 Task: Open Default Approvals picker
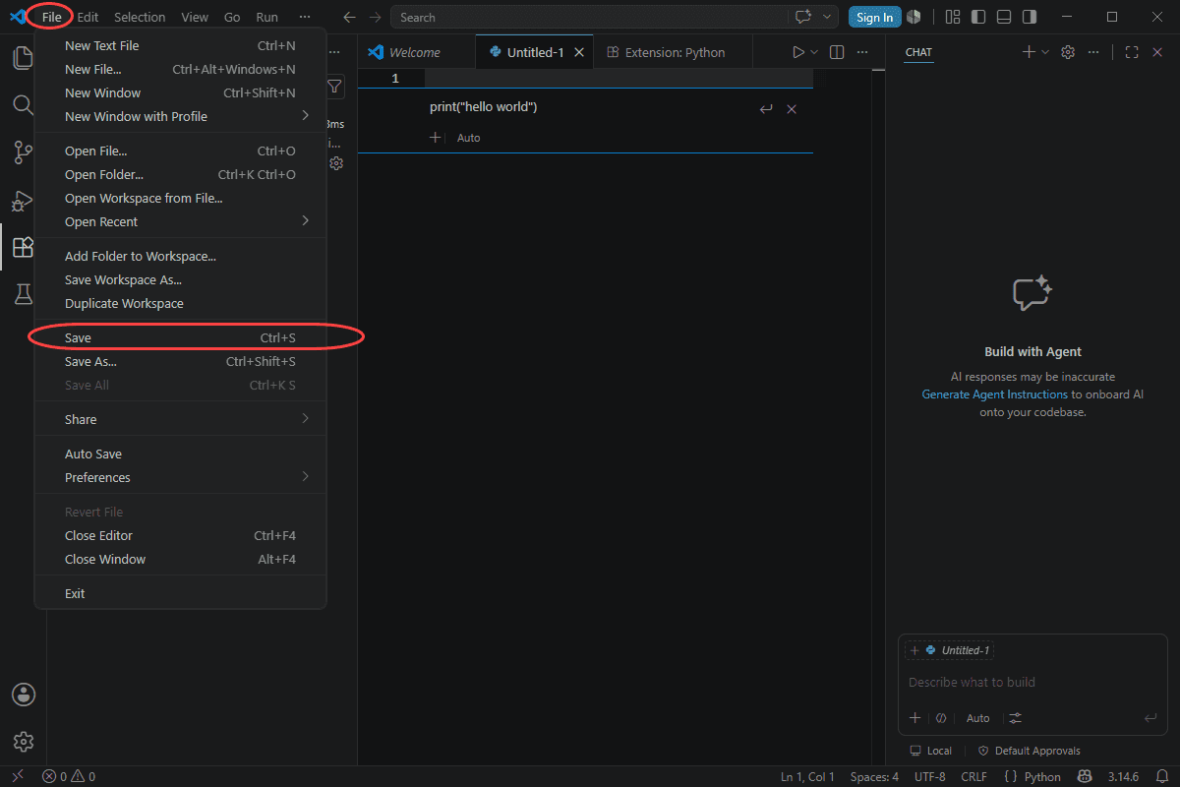pos(1029,751)
